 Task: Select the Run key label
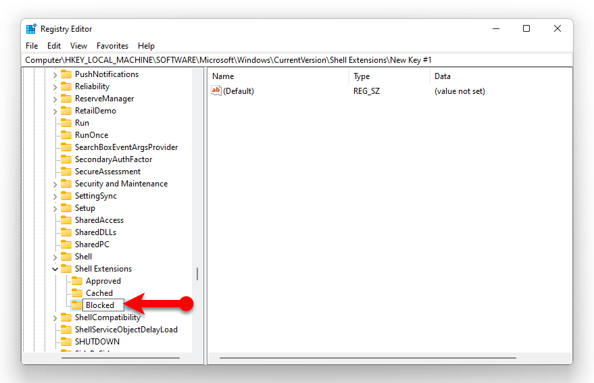[x=82, y=123]
